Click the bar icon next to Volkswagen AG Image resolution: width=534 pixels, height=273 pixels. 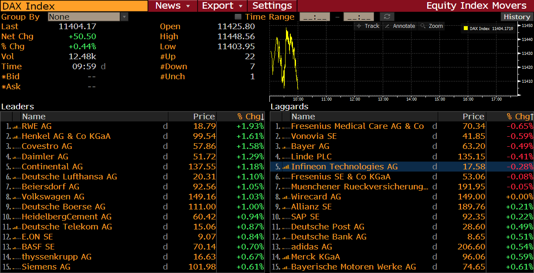click(16, 196)
